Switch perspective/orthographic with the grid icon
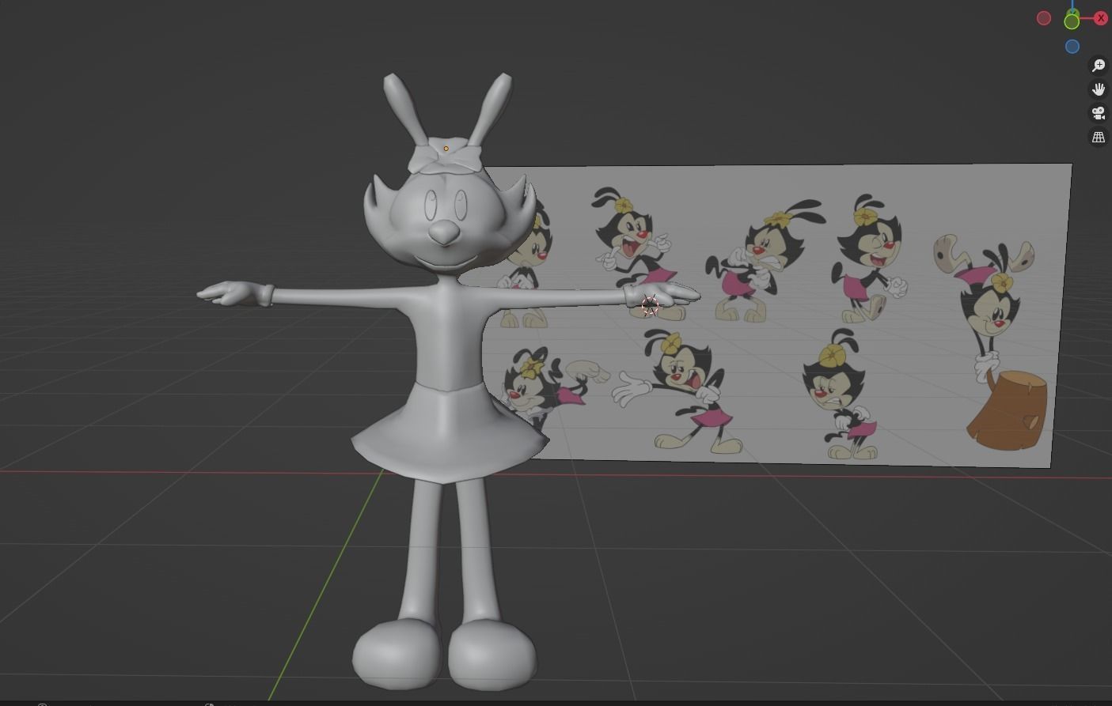This screenshot has width=1112, height=706. 1099,137
